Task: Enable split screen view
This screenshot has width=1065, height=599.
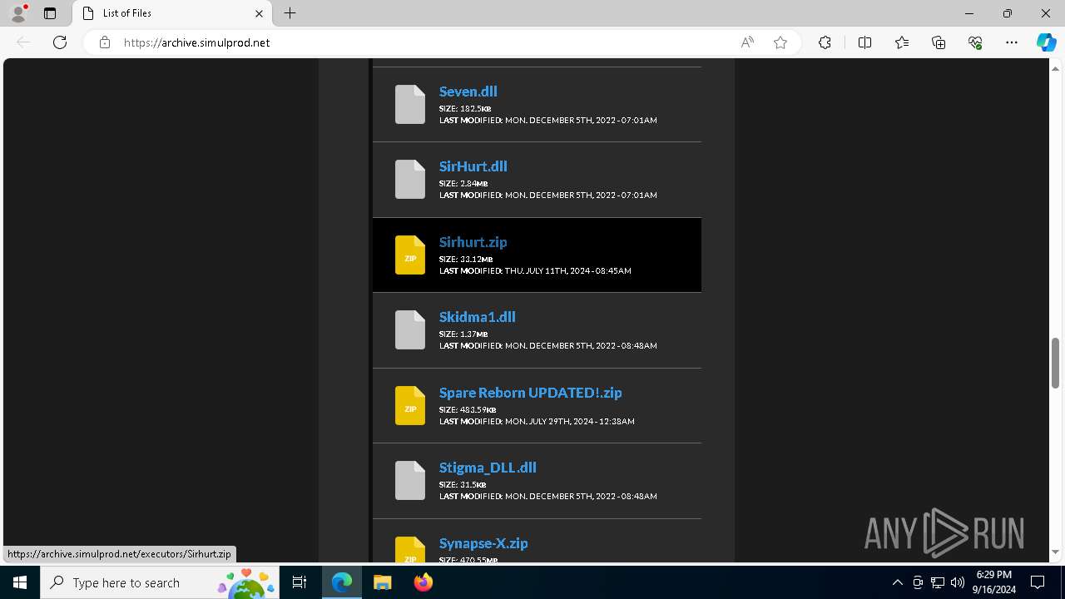Action: click(864, 42)
